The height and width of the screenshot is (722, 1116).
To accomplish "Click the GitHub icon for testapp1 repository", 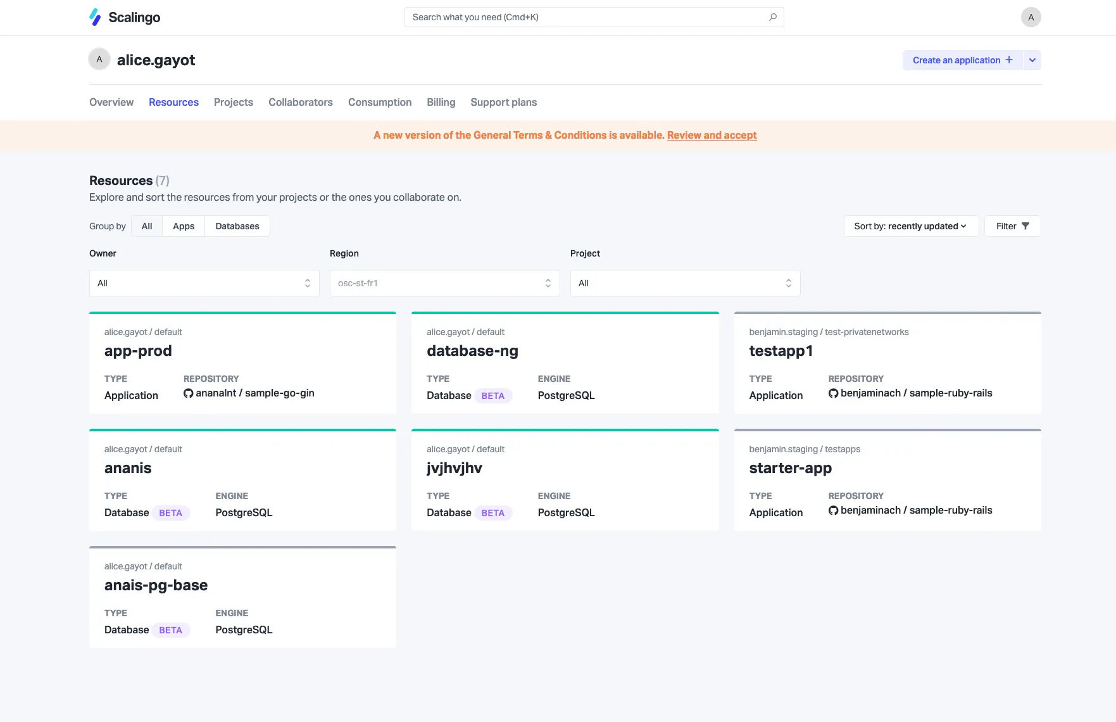I will 832,393.
